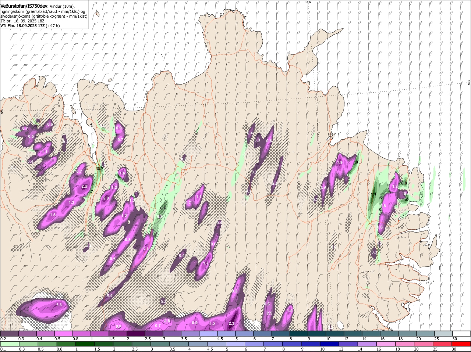Pick the 4.5 swatch in the upper legend row

coord(226,334)
